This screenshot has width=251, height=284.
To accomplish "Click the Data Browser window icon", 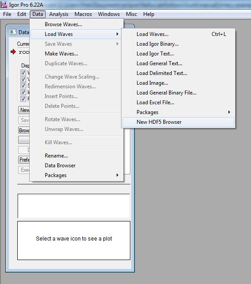I will point(13,32).
